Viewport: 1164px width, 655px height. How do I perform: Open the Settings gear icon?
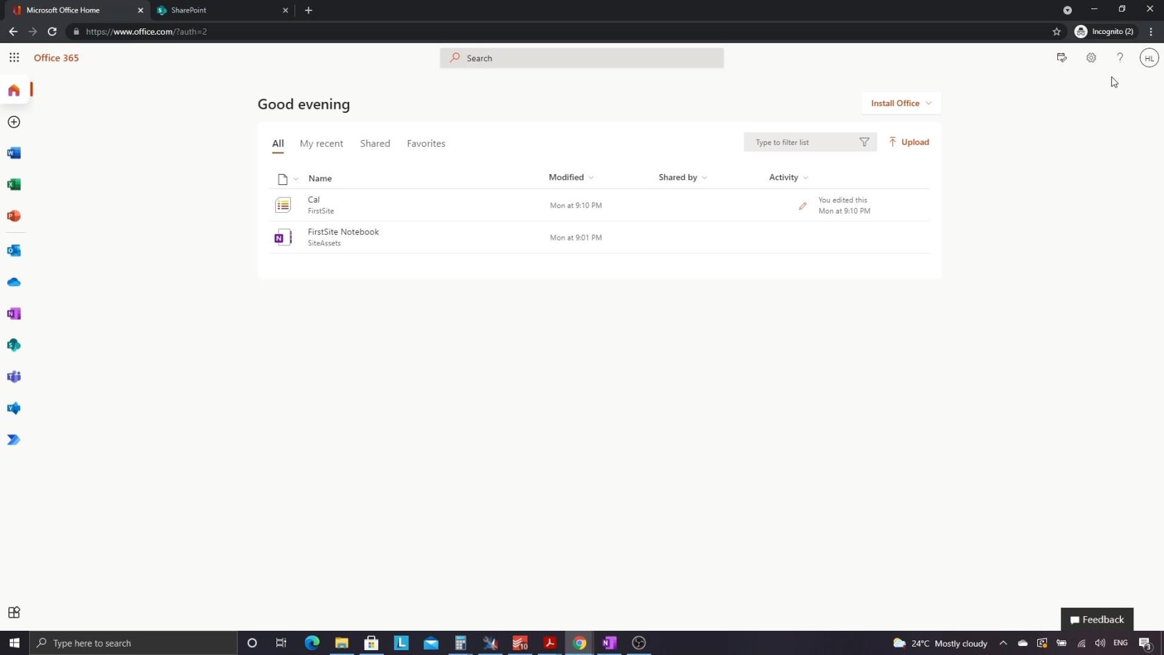1091,58
